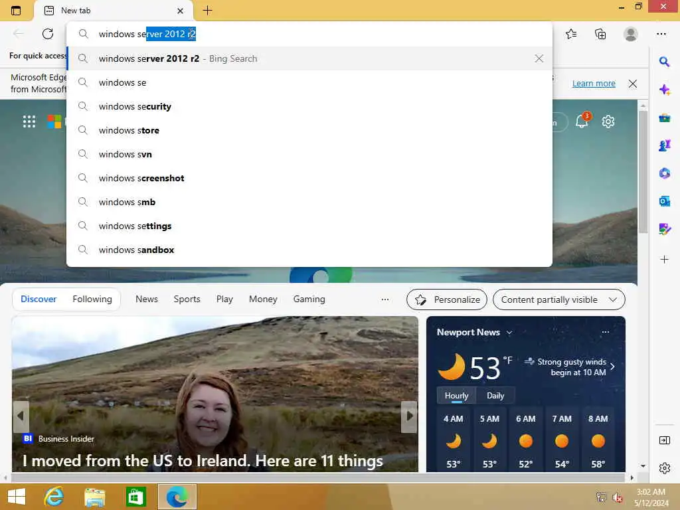Image resolution: width=680 pixels, height=510 pixels.
Task: Open the profile avatar icon
Action: click(631, 34)
